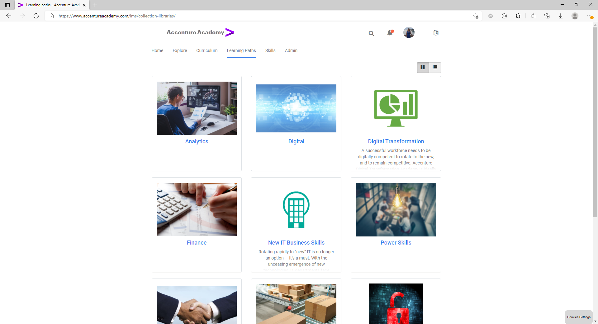
Task: Click the handshake card thumbnail
Action: (197, 305)
